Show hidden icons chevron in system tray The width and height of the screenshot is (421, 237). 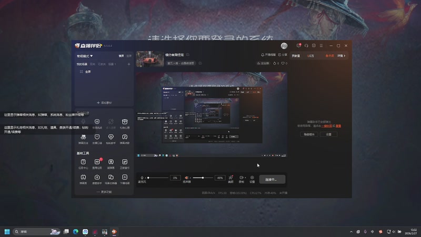click(x=351, y=232)
